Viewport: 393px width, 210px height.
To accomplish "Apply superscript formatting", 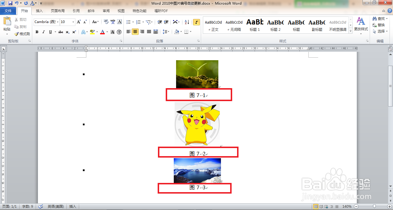I will [x=74, y=32].
